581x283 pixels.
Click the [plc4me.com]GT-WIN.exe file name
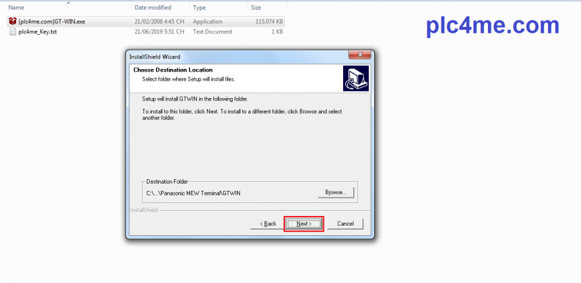[x=52, y=22]
